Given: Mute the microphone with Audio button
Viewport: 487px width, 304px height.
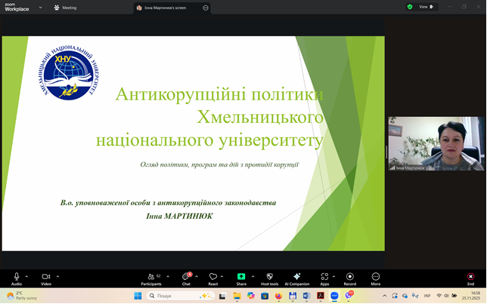Looking at the screenshot, I should click(16, 277).
